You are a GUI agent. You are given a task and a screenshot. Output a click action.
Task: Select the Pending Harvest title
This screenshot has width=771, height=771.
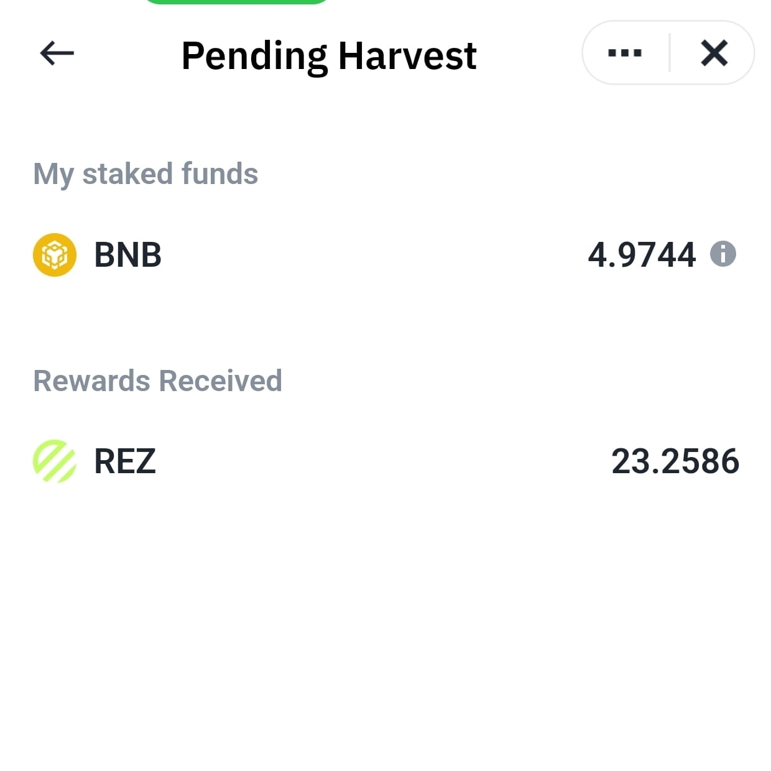(328, 55)
